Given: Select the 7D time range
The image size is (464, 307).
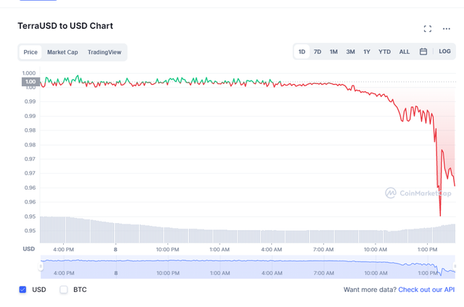Looking at the screenshot, I should [318, 52].
